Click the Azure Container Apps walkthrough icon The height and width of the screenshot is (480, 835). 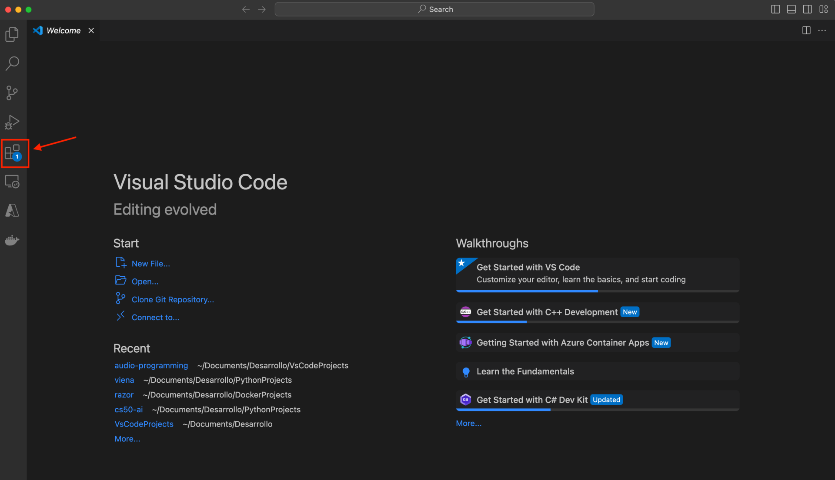465,343
